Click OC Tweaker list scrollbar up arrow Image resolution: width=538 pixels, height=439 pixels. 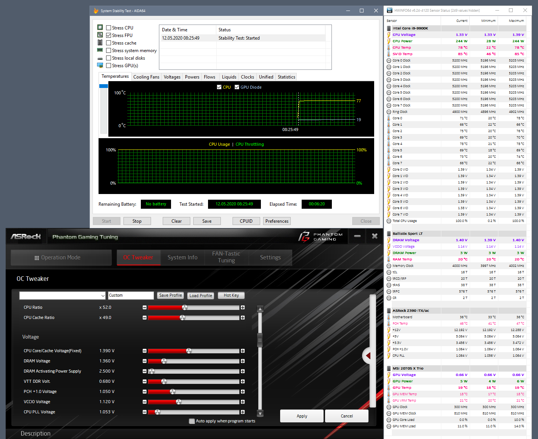(260, 309)
